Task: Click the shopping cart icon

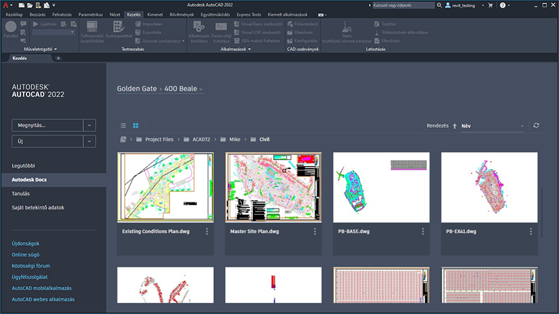Action: (x=491, y=6)
